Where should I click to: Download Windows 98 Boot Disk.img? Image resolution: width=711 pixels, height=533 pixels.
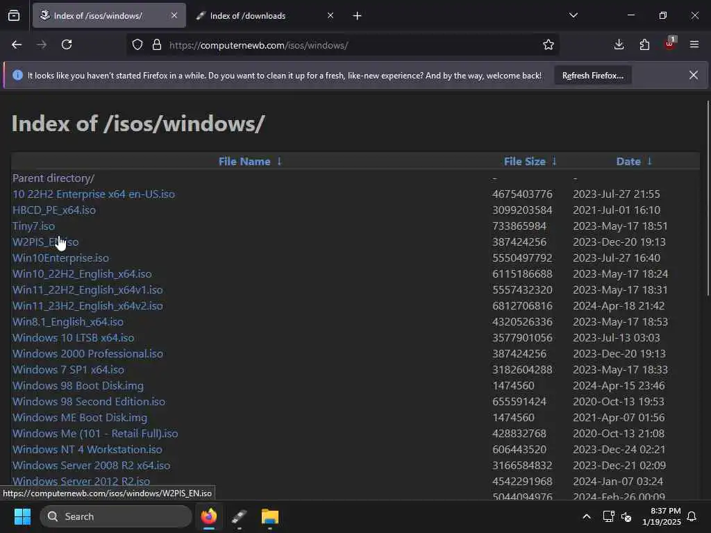[78, 386]
